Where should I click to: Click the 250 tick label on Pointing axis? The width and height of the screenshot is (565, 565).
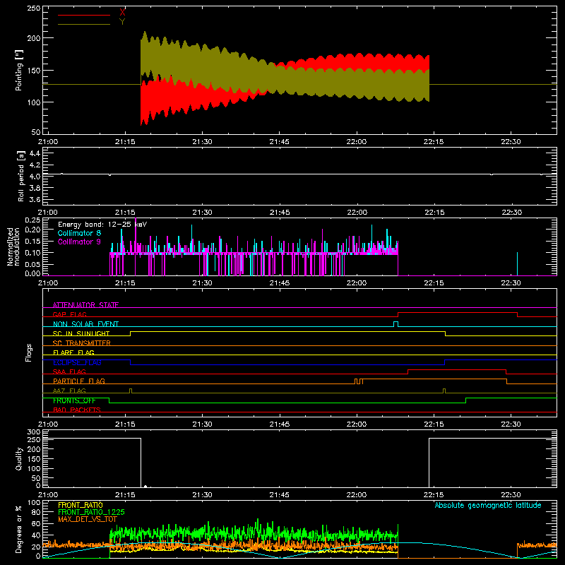(34, 8)
